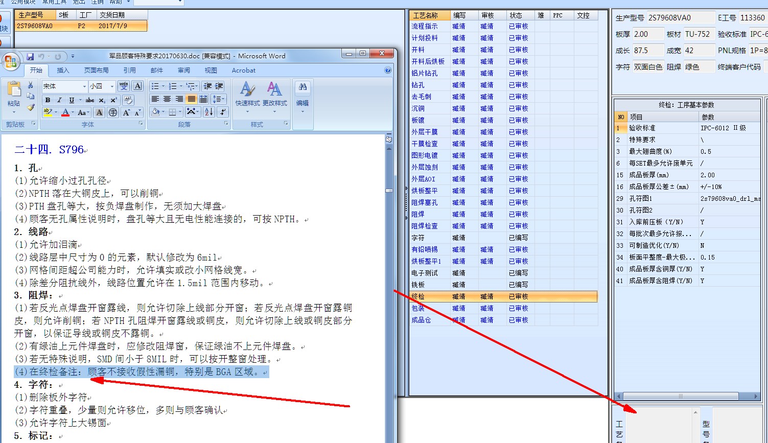Apply distributed alignment
Viewport: 768px width, 443px height.
(203, 99)
